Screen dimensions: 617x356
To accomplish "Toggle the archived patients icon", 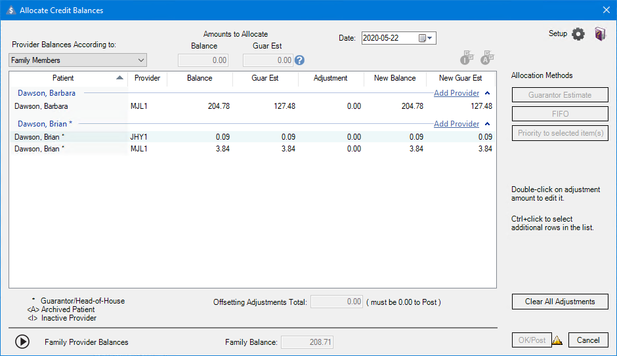I will [x=487, y=58].
